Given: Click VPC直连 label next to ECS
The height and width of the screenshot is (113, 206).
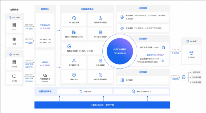Looking at the screenshot, I should click(x=29, y=29).
